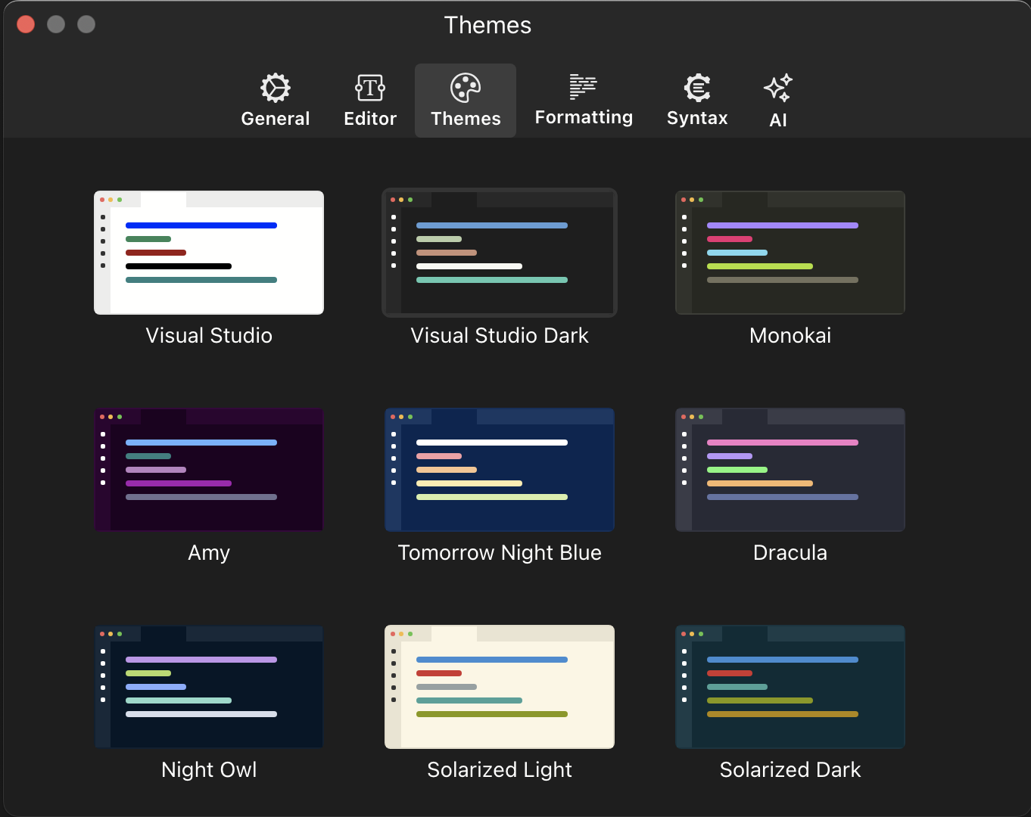This screenshot has height=817, width=1031.
Task: Click the Themes tab label
Action: (466, 119)
